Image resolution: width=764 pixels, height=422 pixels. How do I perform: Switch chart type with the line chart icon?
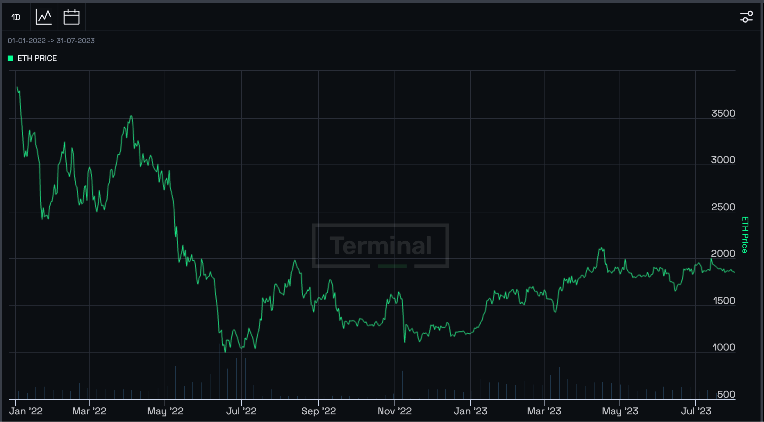click(x=44, y=17)
